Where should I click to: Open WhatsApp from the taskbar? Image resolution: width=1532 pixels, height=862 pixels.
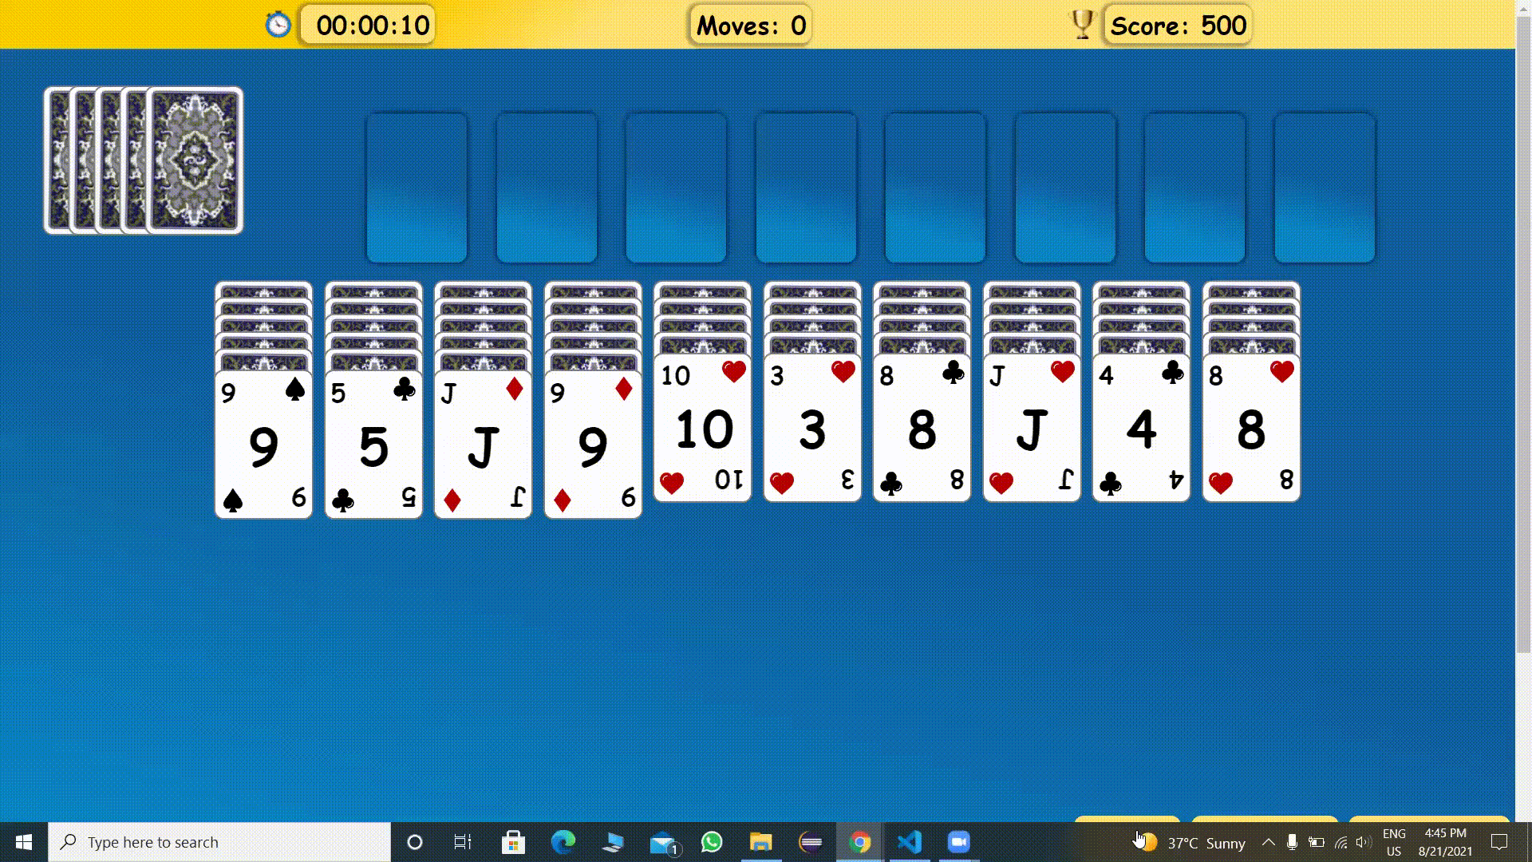[711, 842]
